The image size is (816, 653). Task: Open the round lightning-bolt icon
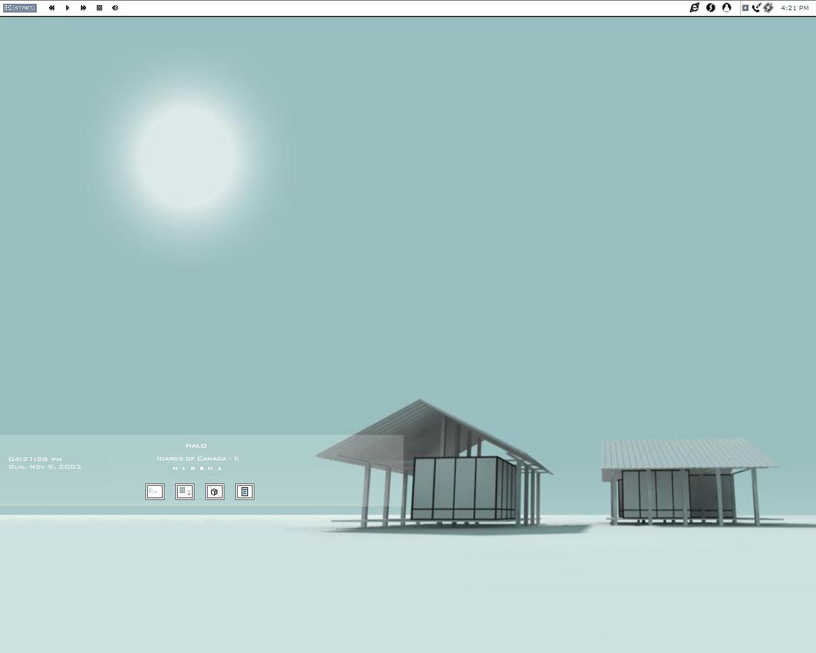(711, 8)
